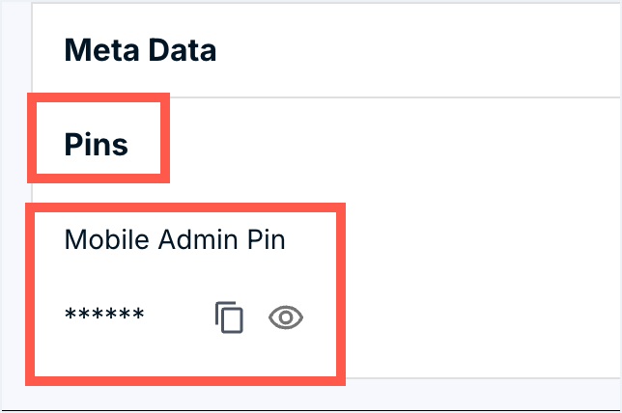The height and width of the screenshot is (413, 622).
Task: Unmask the six-asterisk pin
Action: click(286, 317)
